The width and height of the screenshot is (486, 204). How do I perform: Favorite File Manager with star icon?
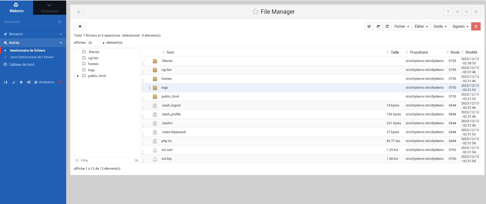click(255, 12)
